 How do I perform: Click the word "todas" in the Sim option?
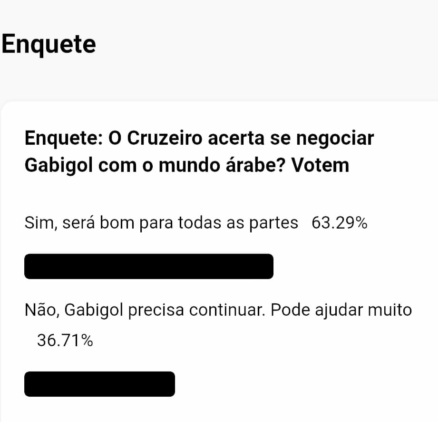coord(200,223)
